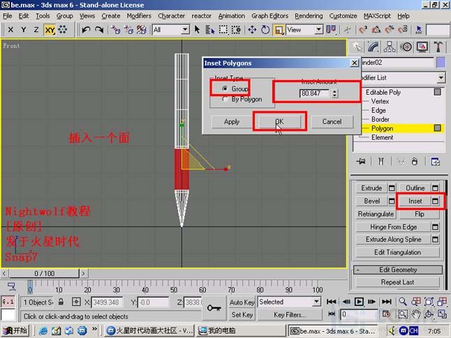Collapse the Edit Geometry rollout
Screen dimensions: 451x338
coord(398,270)
